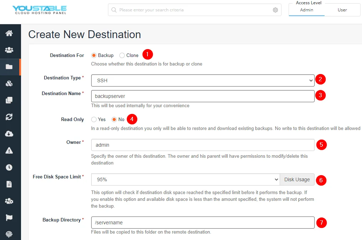The width and height of the screenshot is (362, 240).
Task: Click the cloud download sidebar icon
Action: (x=9, y=134)
